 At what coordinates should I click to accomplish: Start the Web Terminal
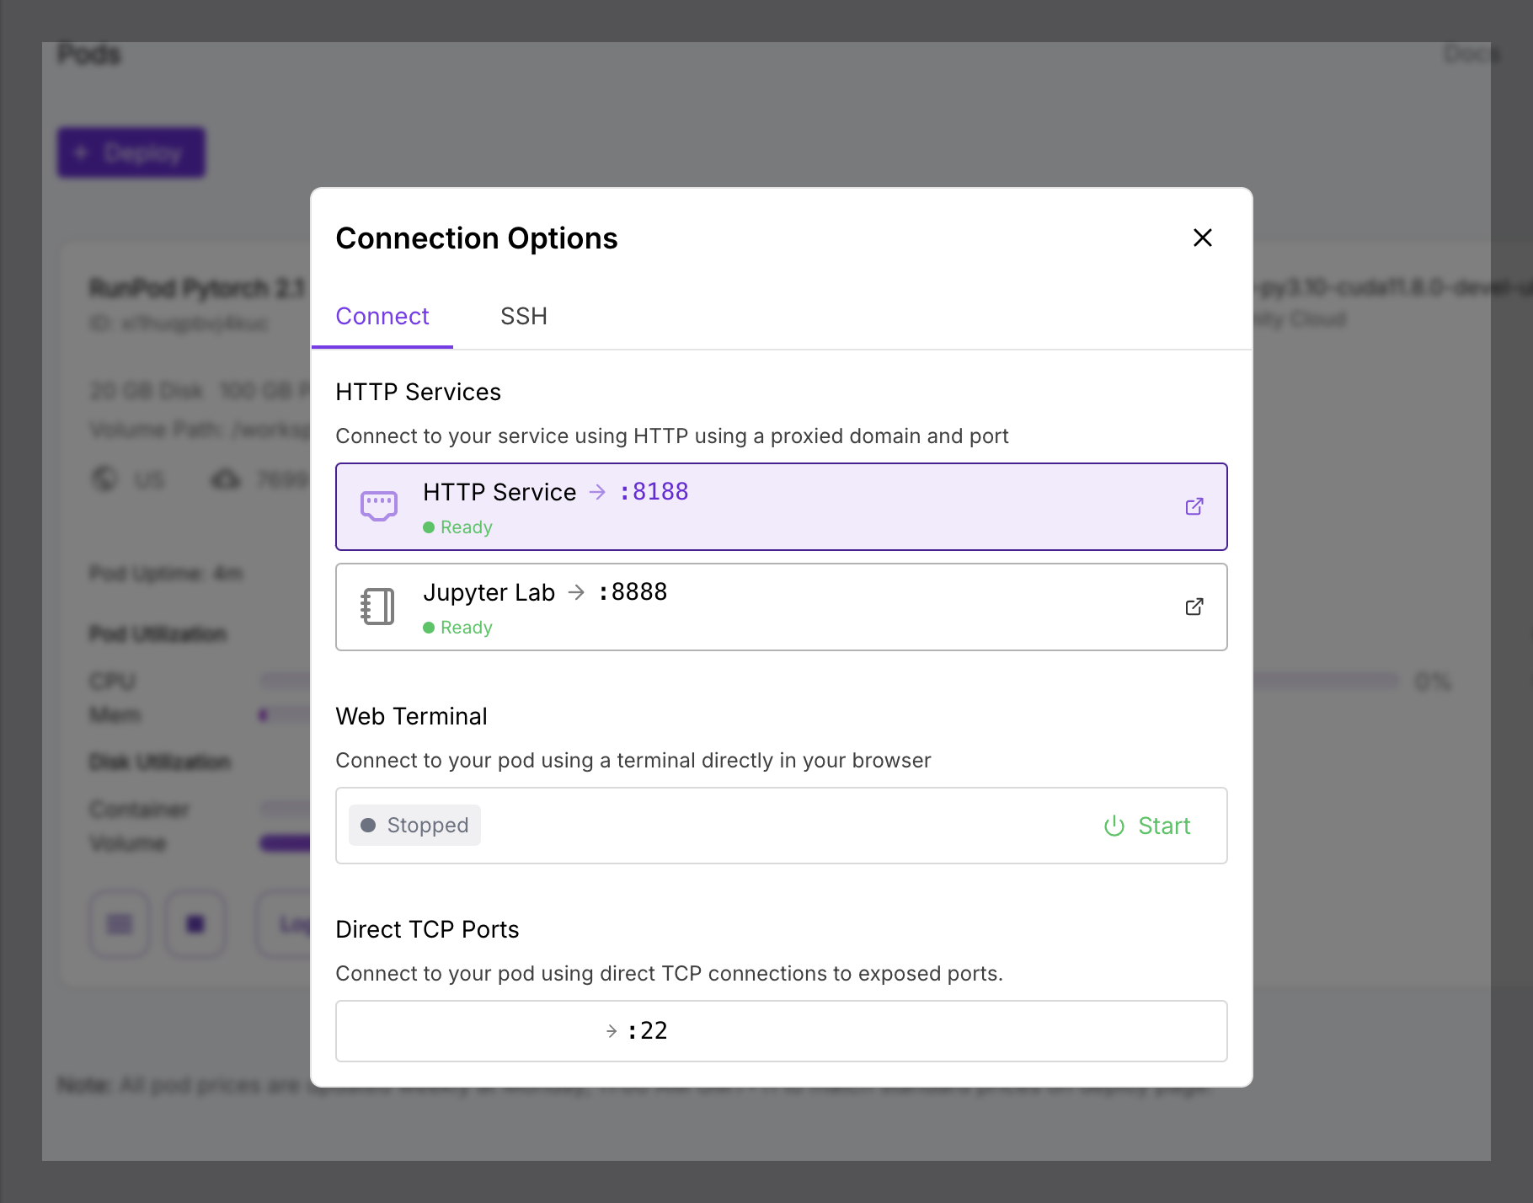coord(1163,826)
